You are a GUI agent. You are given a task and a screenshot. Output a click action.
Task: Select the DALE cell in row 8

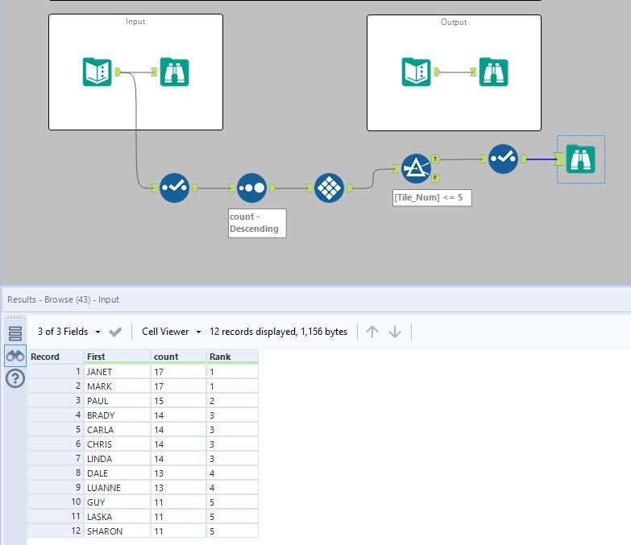tap(117, 473)
